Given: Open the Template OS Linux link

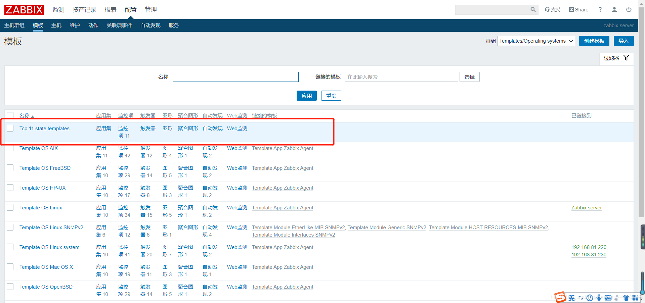Looking at the screenshot, I should [41, 208].
